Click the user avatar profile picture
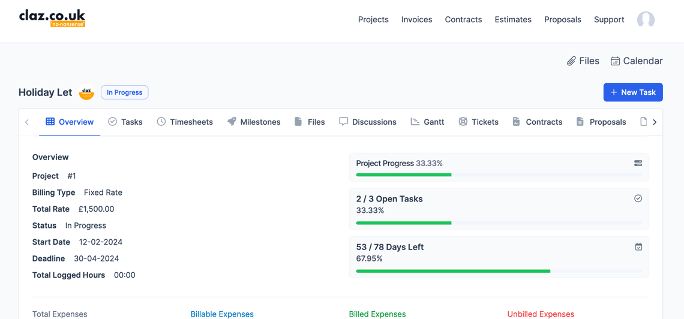 point(646,20)
